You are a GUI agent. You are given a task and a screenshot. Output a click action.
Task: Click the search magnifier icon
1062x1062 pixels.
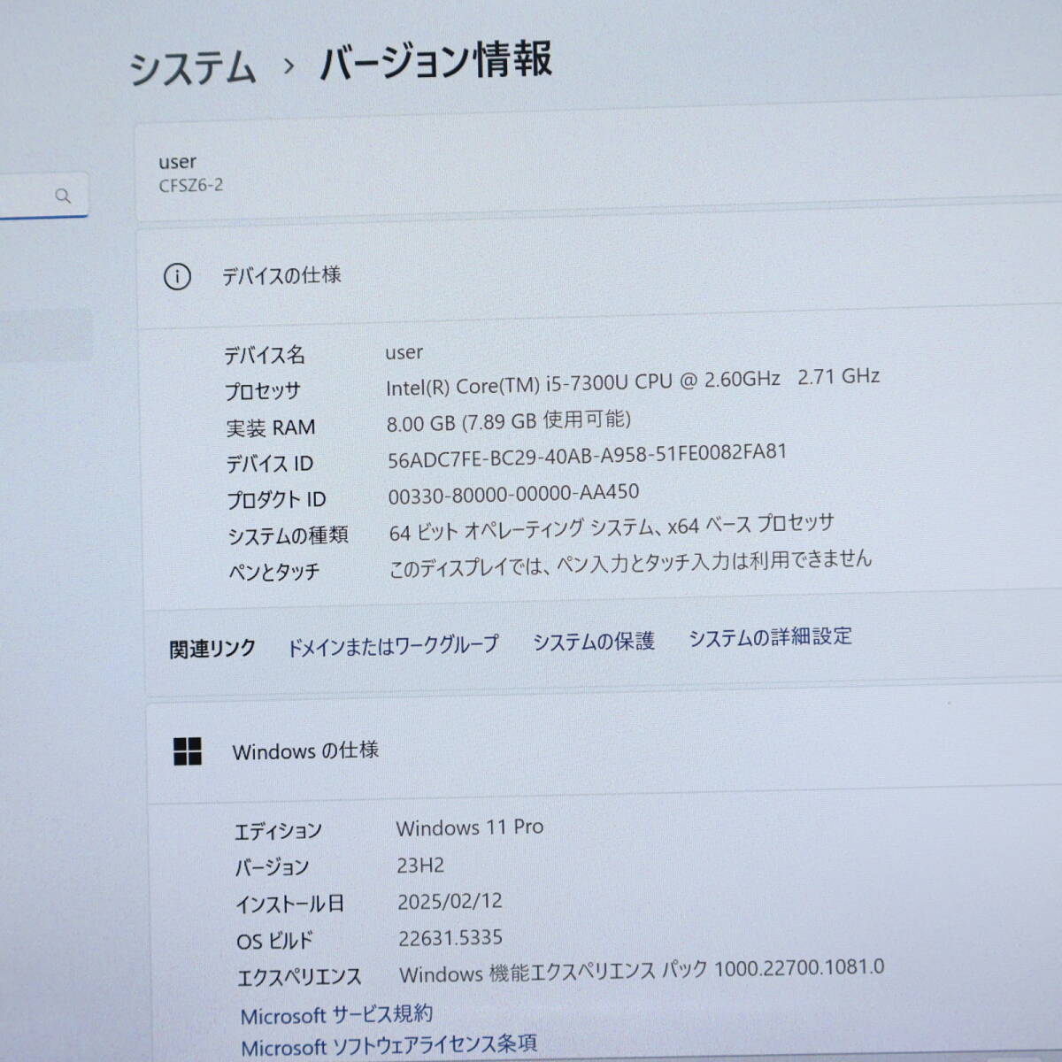[62, 196]
